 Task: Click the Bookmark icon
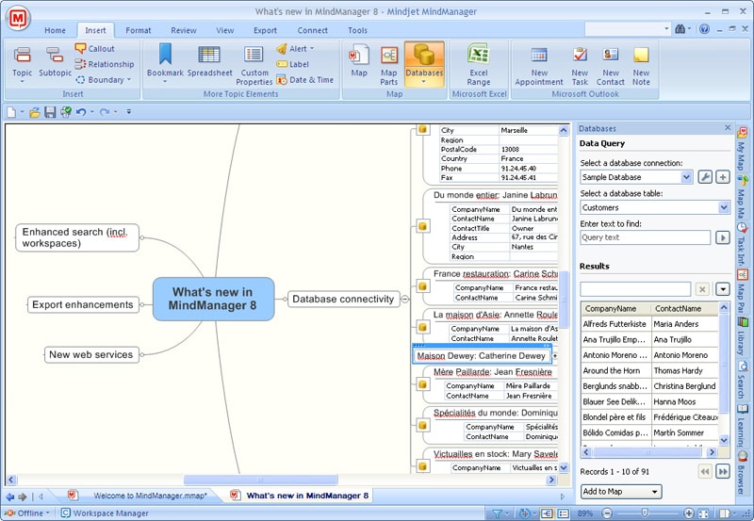click(165, 55)
